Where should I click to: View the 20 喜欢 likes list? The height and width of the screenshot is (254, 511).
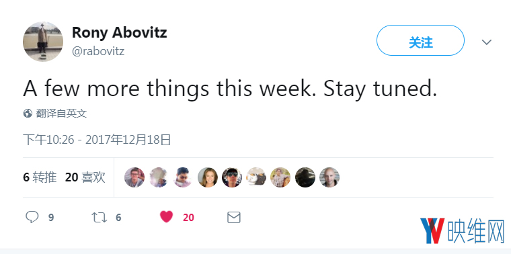point(85,177)
